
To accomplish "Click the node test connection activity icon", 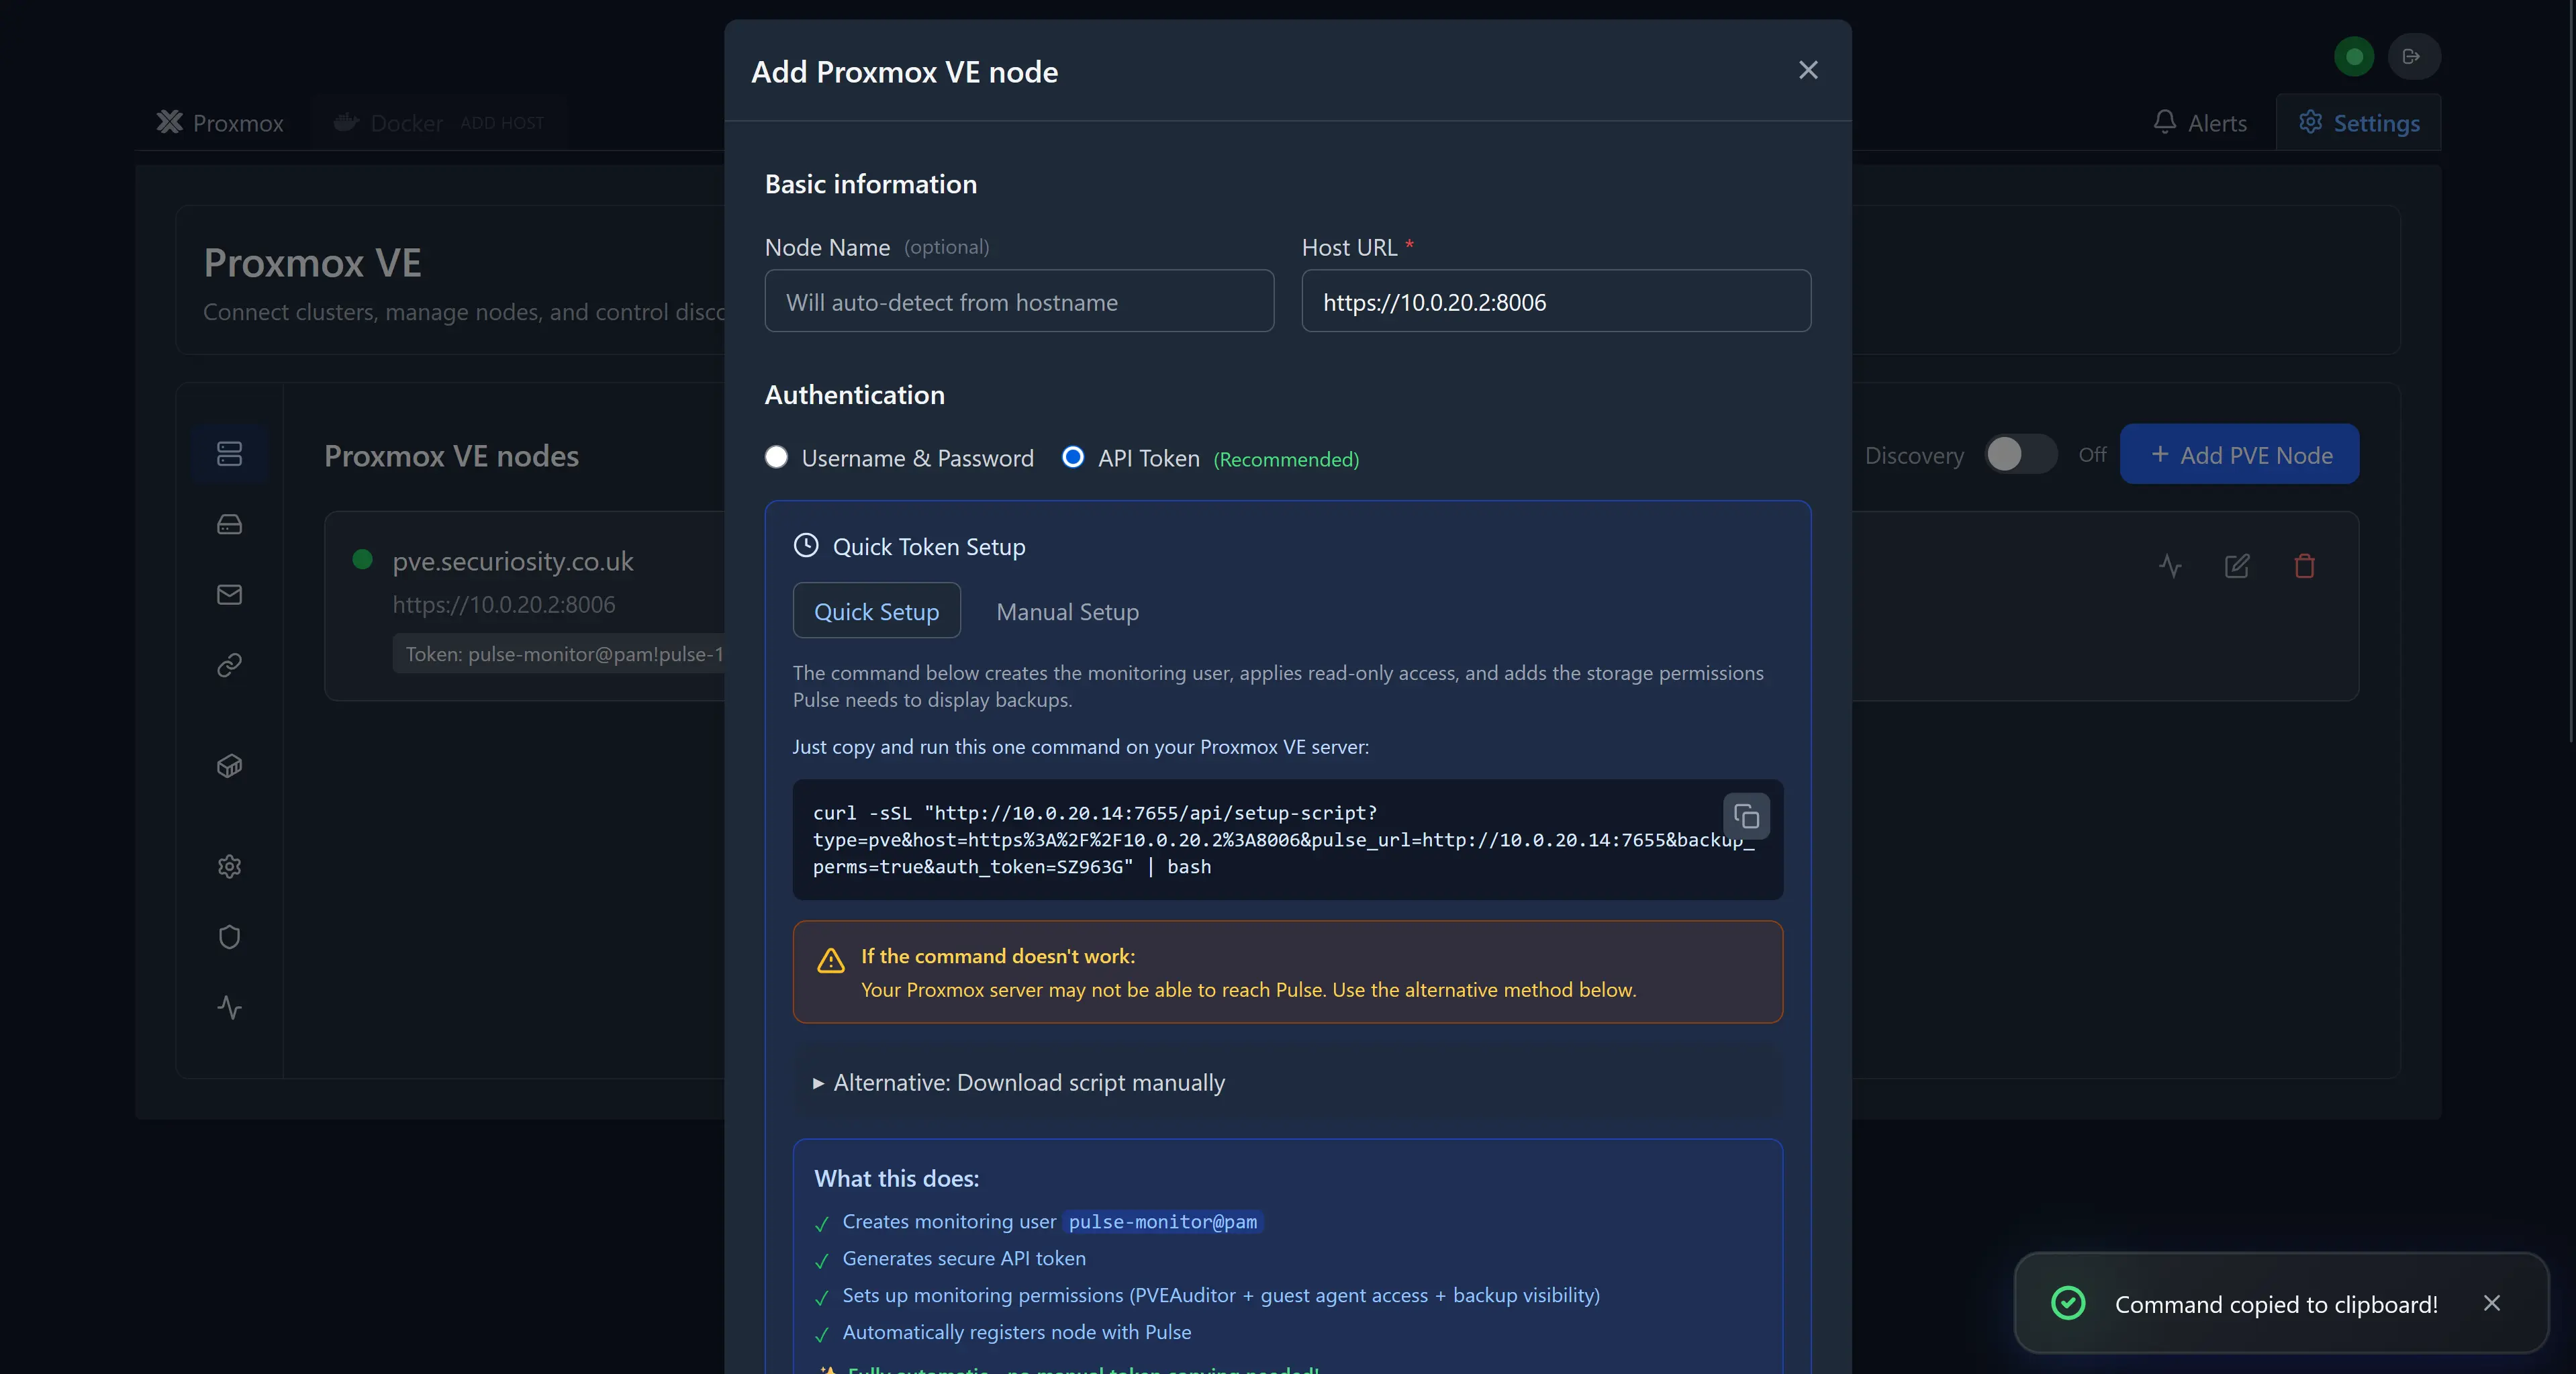I will tap(2169, 566).
